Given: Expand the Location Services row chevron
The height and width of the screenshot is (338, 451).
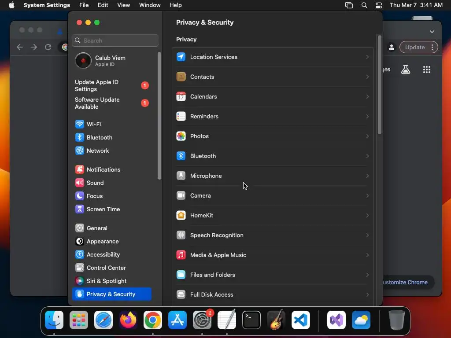Looking at the screenshot, I should (x=367, y=57).
